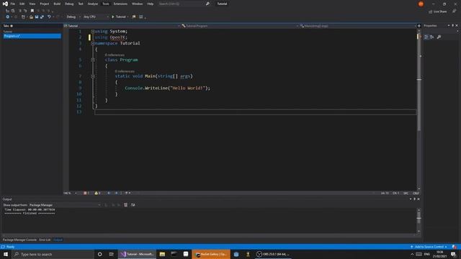Expand the start target dropdown arrow next to Tutorial
461x259 pixels.
[x=128, y=17]
